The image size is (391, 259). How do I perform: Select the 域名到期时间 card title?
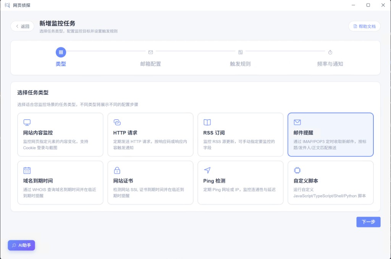(x=38, y=181)
